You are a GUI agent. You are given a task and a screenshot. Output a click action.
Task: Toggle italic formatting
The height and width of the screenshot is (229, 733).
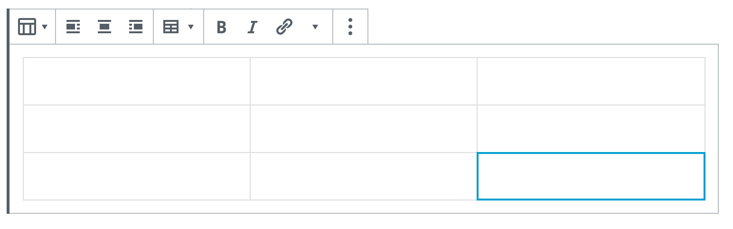253,27
